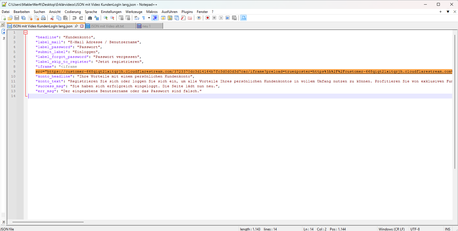Open the Ausführen menu

(169, 12)
